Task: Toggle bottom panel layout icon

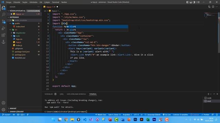Action: (x=191, y=2)
